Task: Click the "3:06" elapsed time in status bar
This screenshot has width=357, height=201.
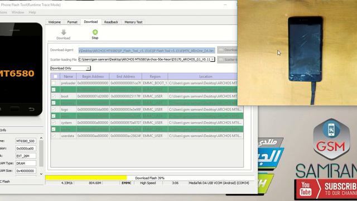Action: (175, 183)
